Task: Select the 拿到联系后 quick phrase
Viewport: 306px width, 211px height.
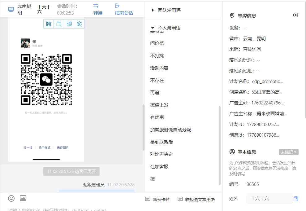Action: point(162,142)
